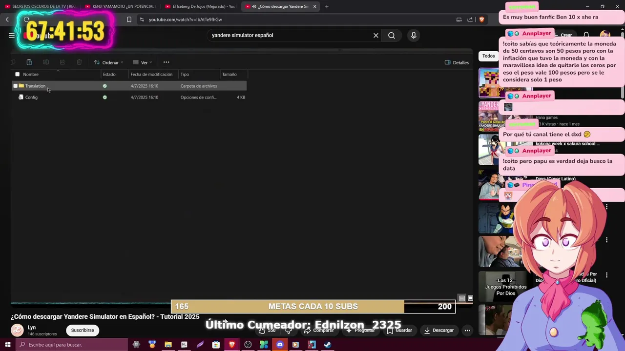Viewport: 625px width, 351px height.
Task: Share page via address bar share icon
Action: tap(470, 19)
